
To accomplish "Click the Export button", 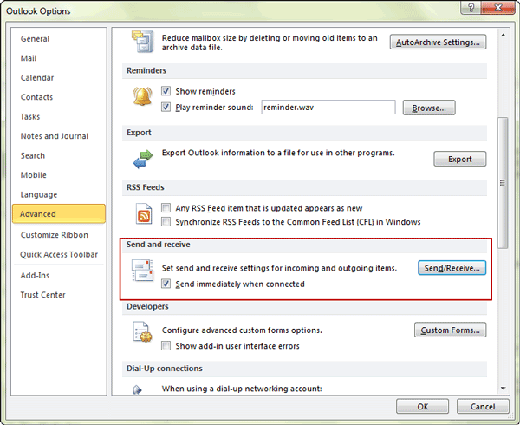I will 460,160.
